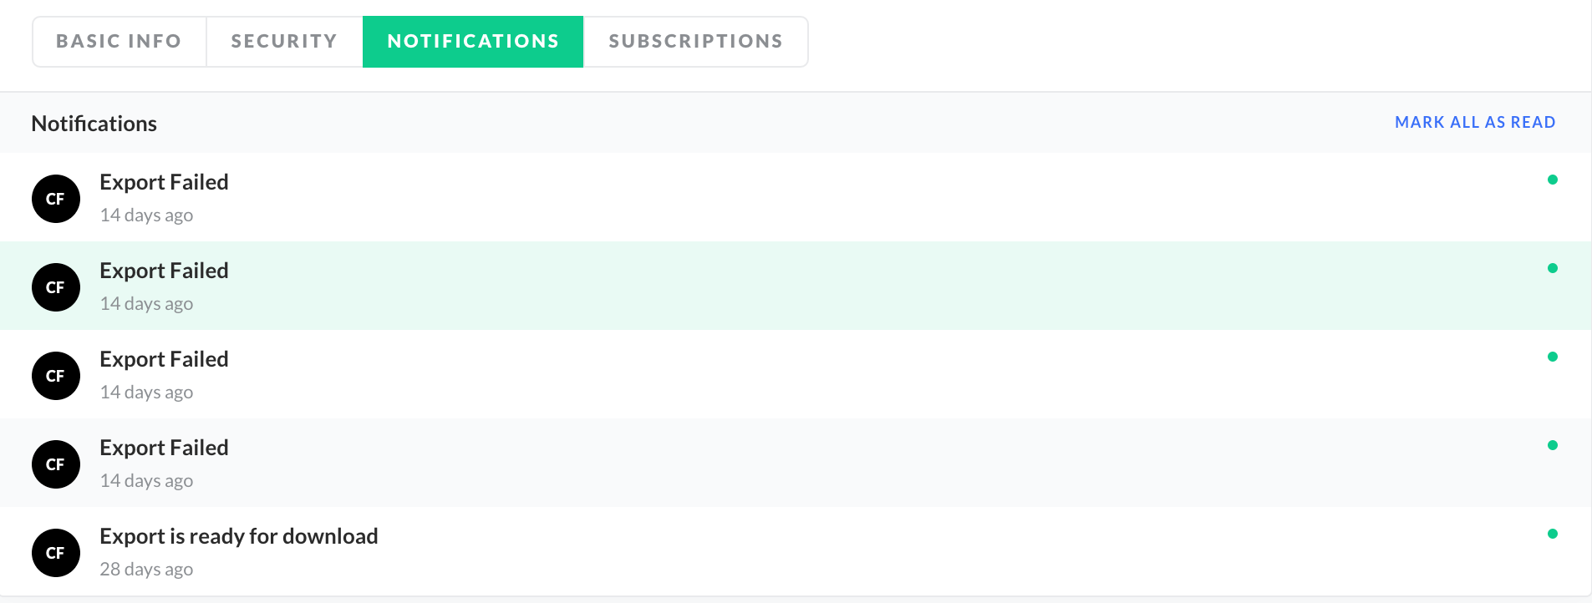This screenshot has width=1592, height=603.
Task: Open the first Export Failed notification title
Action: [x=164, y=182]
